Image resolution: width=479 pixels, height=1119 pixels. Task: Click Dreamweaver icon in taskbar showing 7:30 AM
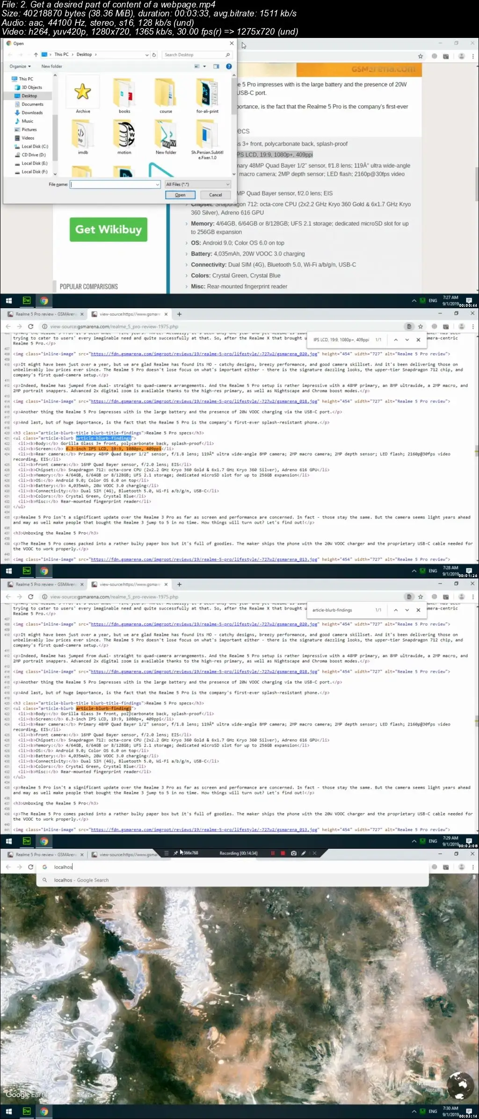[x=27, y=1112]
